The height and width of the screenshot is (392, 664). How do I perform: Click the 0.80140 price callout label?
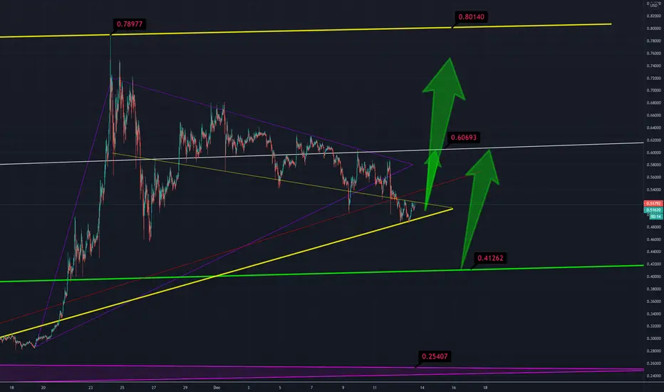click(471, 17)
